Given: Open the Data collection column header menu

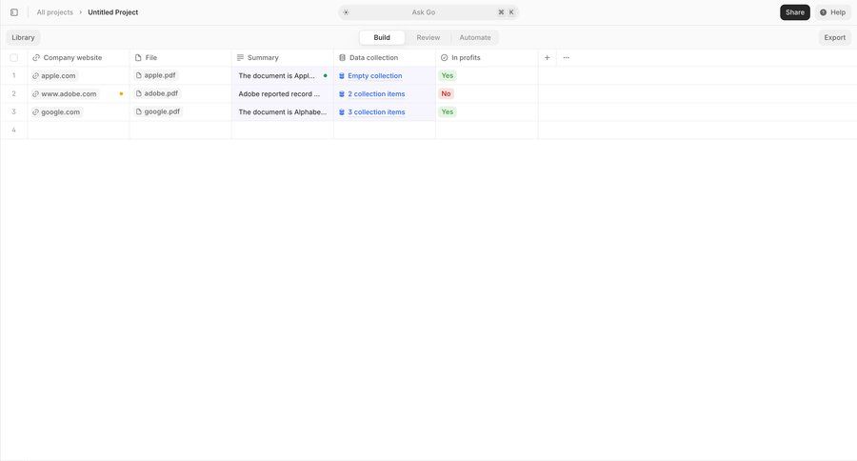Looking at the screenshot, I should click(373, 58).
